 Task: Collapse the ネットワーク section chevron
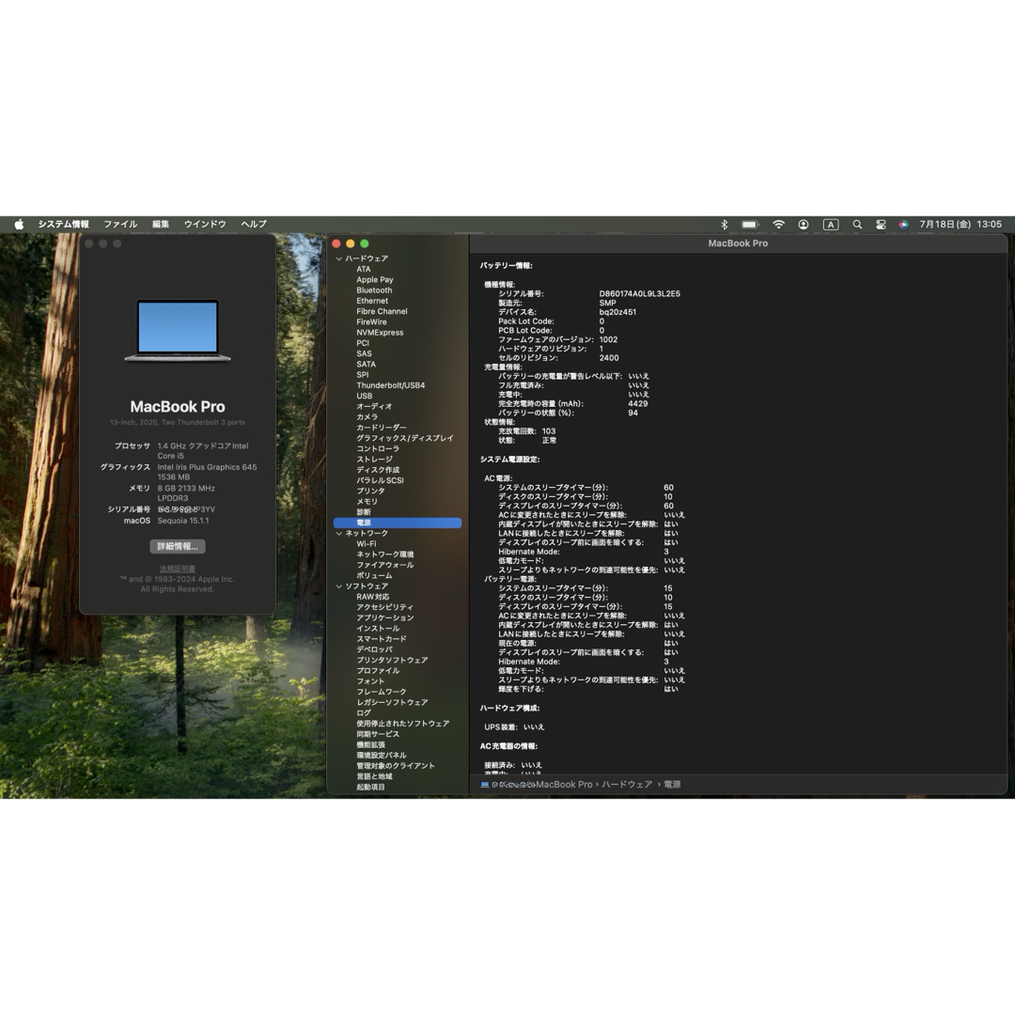(338, 534)
